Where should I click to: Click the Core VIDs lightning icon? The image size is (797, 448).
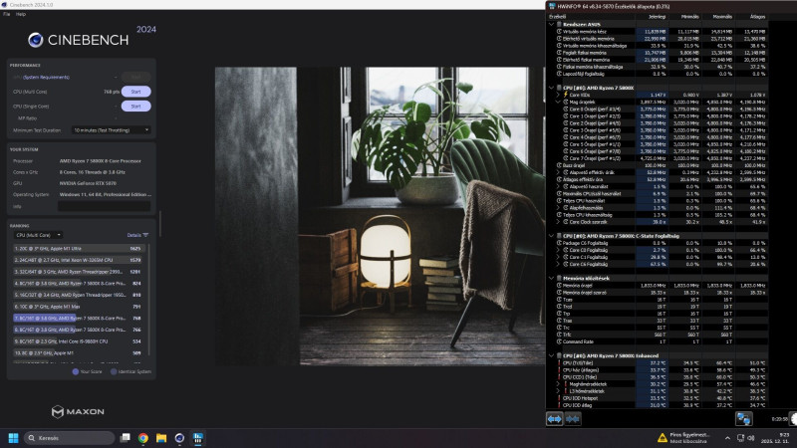pyautogui.click(x=565, y=95)
